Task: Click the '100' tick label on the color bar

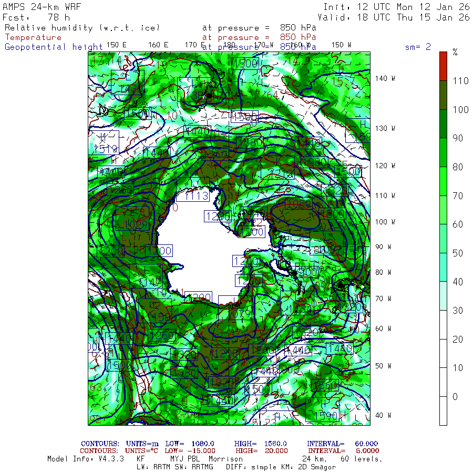Action: (x=460, y=109)
